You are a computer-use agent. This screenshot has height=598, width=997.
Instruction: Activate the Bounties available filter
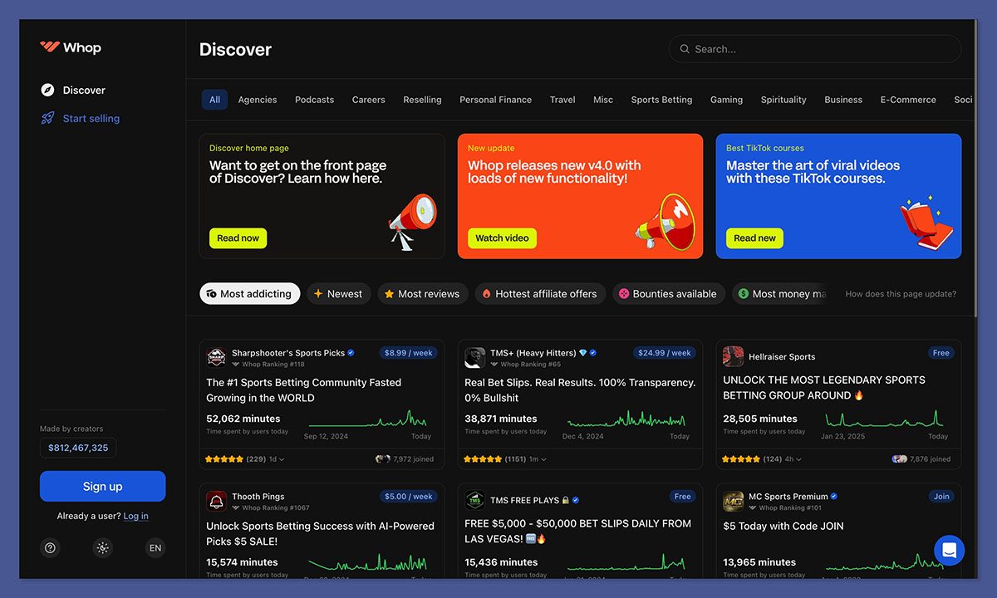coord(669,293)
